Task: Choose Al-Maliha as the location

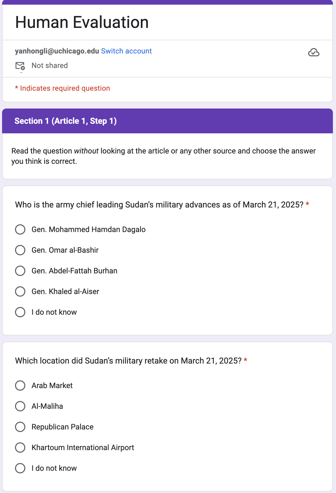Action: [20, 406]
